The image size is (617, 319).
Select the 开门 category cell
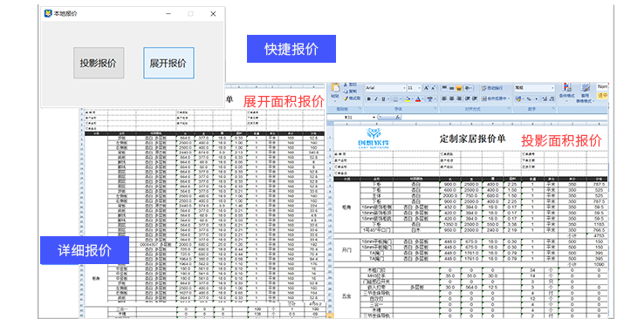click(x=346, y=250)
